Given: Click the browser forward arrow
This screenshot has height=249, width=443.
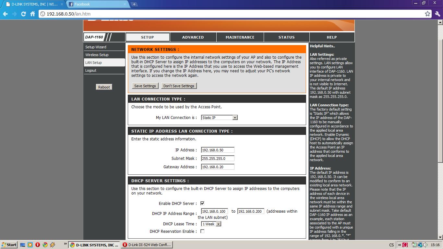Looking at the screenshot, I should pos(14,14).
